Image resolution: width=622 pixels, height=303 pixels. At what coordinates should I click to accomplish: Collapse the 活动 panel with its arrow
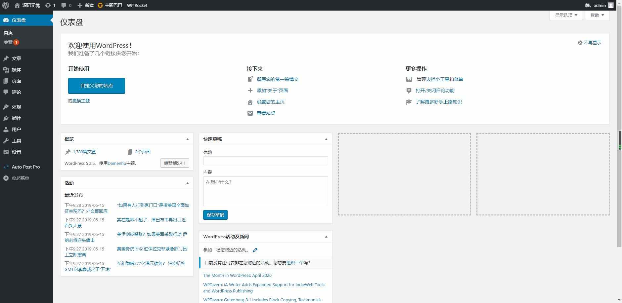pyautogui.click(x=188, y=183)
